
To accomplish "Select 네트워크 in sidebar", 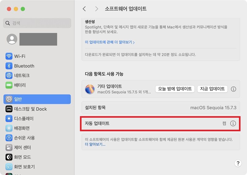I will pyautogui.click(x=22, y=75).
